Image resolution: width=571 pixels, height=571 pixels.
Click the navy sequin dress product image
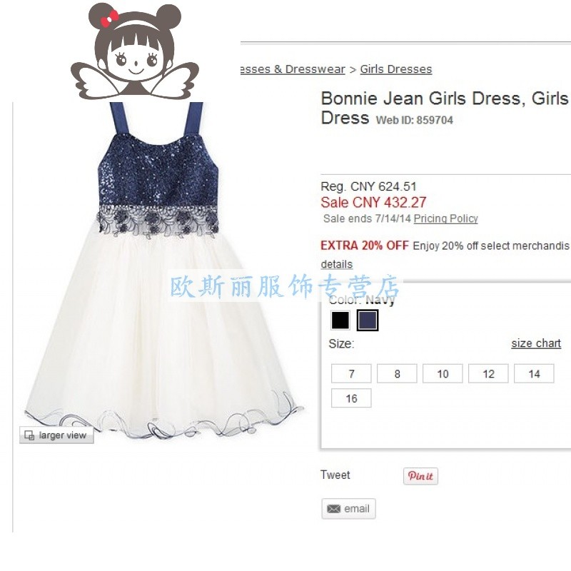click(x=163, y=270)
